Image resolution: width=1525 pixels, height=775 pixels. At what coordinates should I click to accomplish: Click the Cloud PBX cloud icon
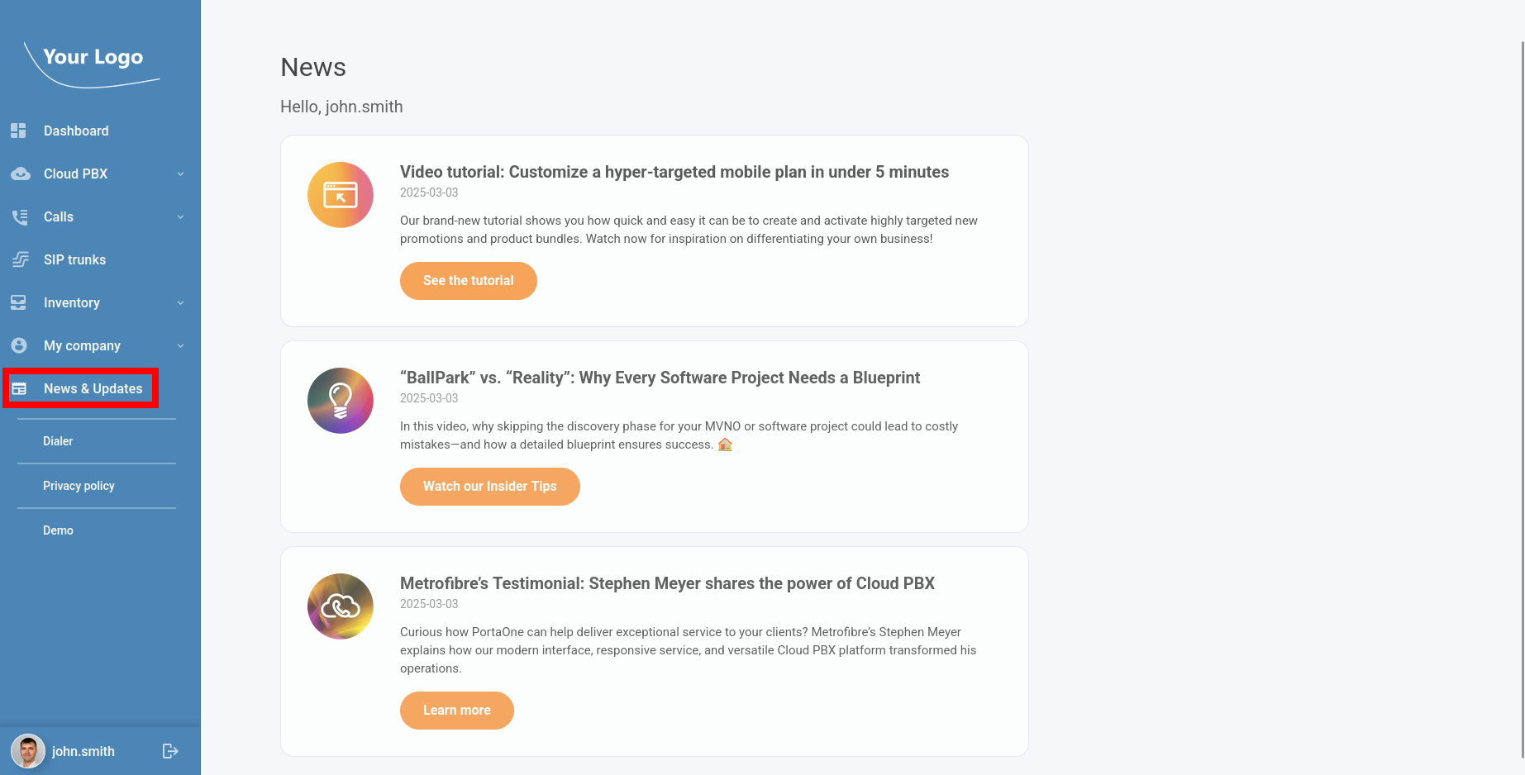(20, 174)
